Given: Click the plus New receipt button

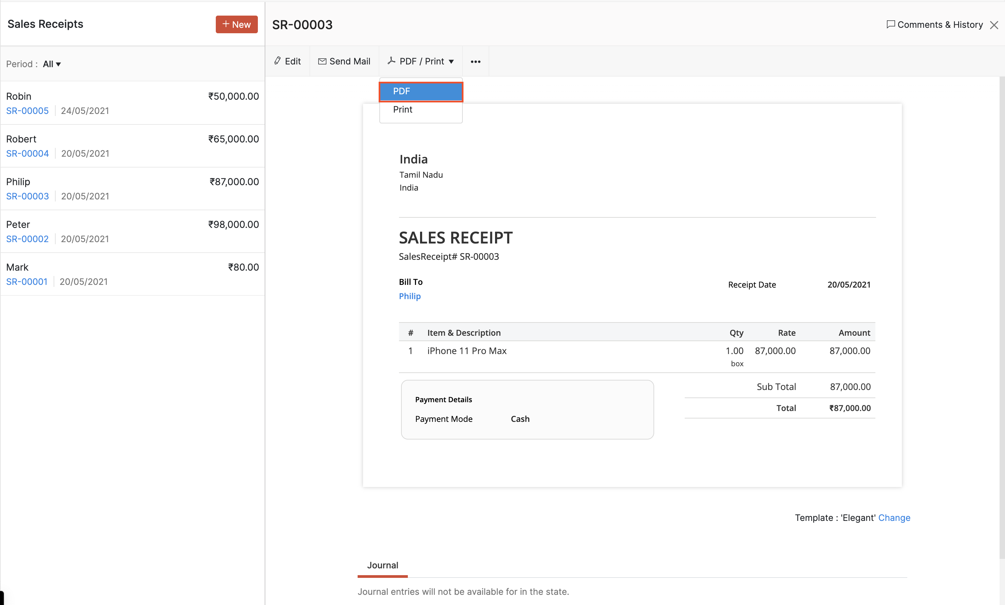Looking at the screenshot, I should point(236,24).
